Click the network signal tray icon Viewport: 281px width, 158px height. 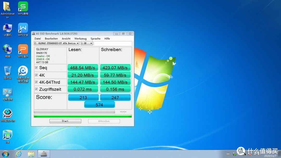point(254,154)
